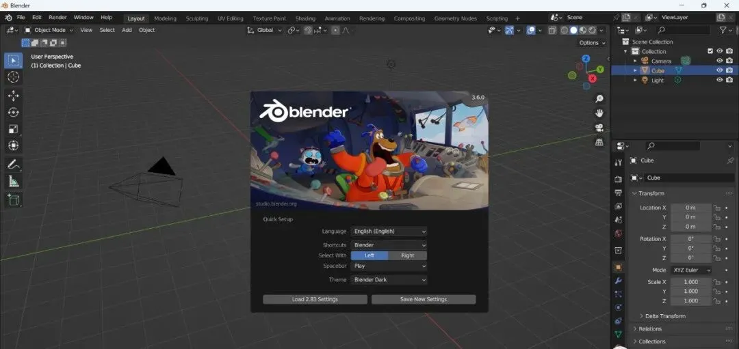Screen dimensions: 739x349
Task: Click the pan view hand icon
Action: (599, 113)
